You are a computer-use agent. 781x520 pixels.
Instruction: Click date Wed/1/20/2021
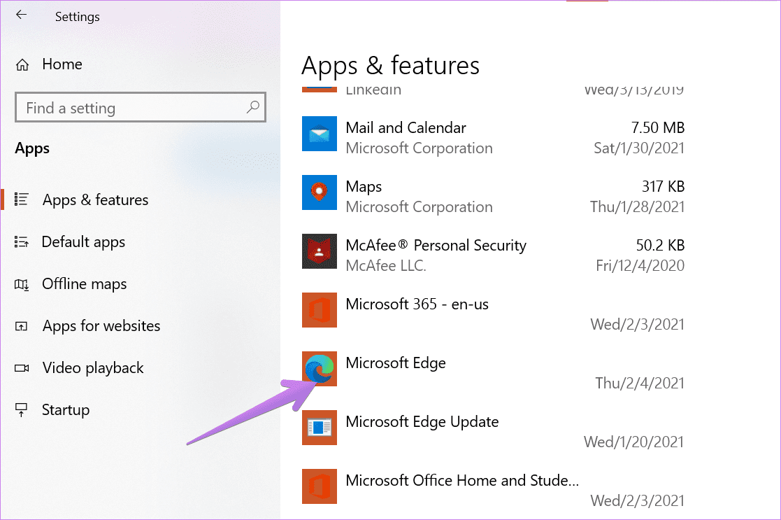click(x=633, y=442)
